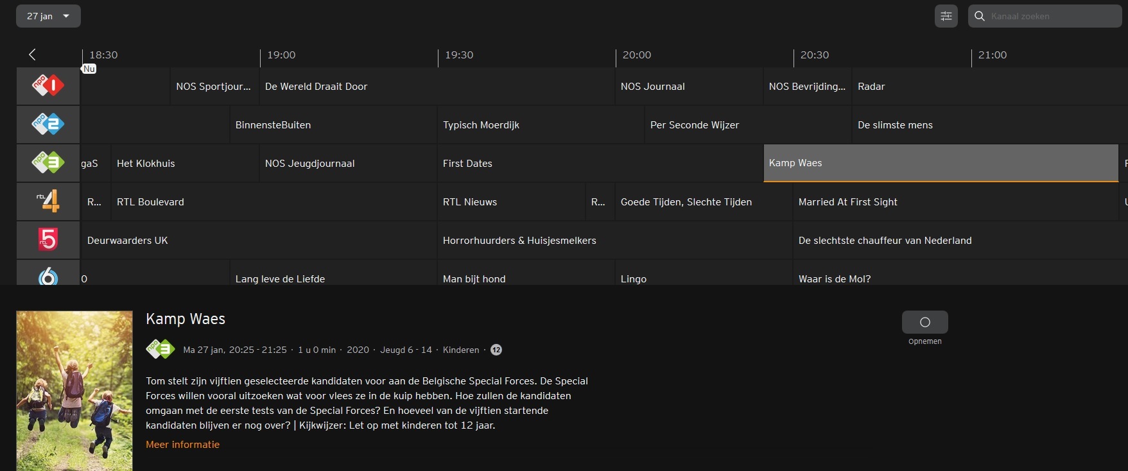This screenshot has width=1128, height=471.
Task: Open Man bijt hond program
Action: 526,273
